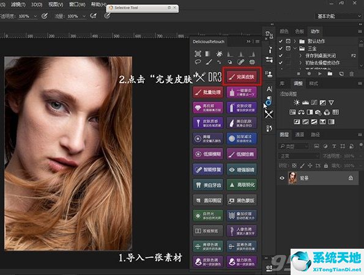This screenshot has height=275, width=364.
Task: Add a Gradient Map adjustment icon
Action: (332, 122)
